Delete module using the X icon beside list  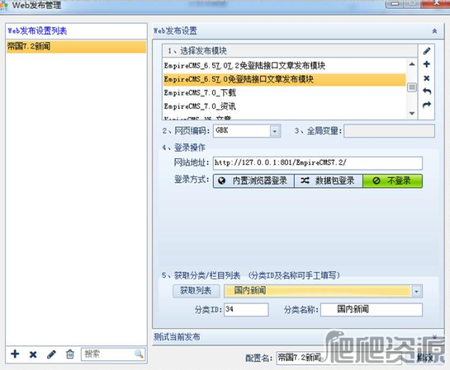[x=427, y=78]
